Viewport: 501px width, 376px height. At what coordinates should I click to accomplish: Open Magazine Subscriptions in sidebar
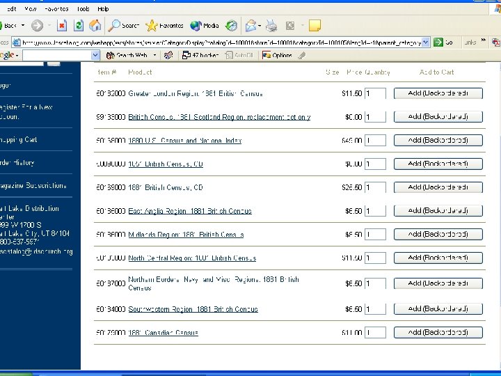pos(33,186)
